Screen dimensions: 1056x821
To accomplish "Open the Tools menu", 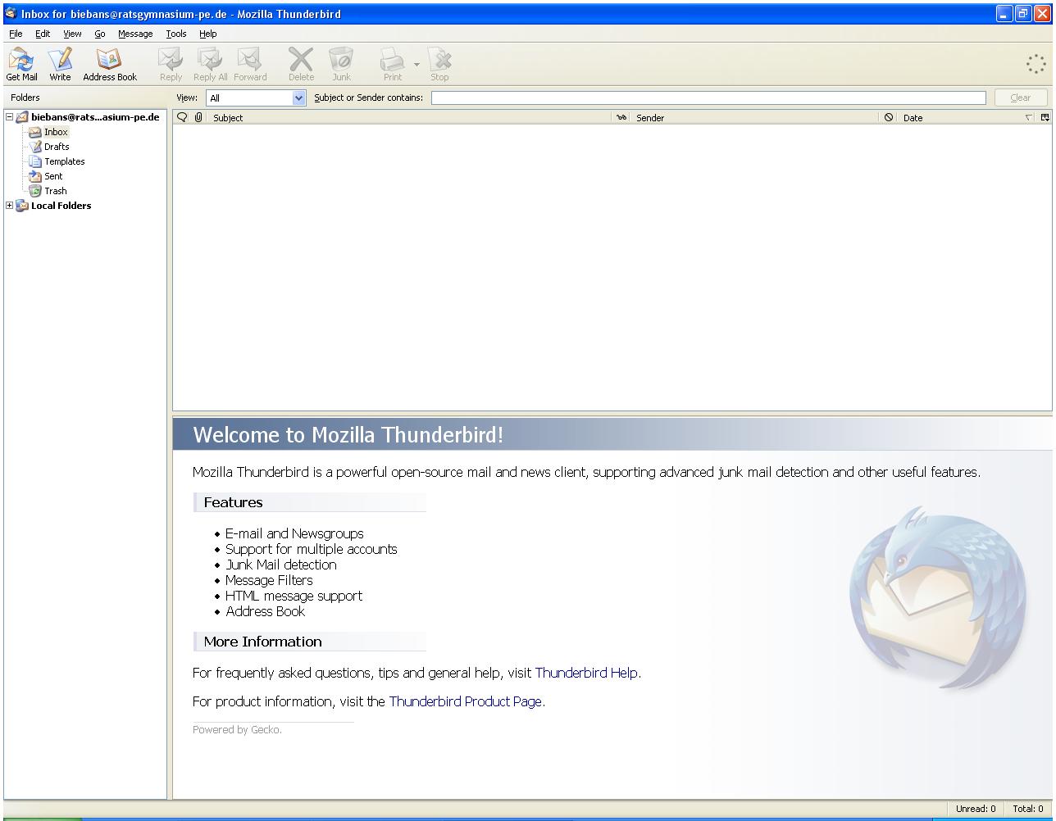I will (176, 34).
